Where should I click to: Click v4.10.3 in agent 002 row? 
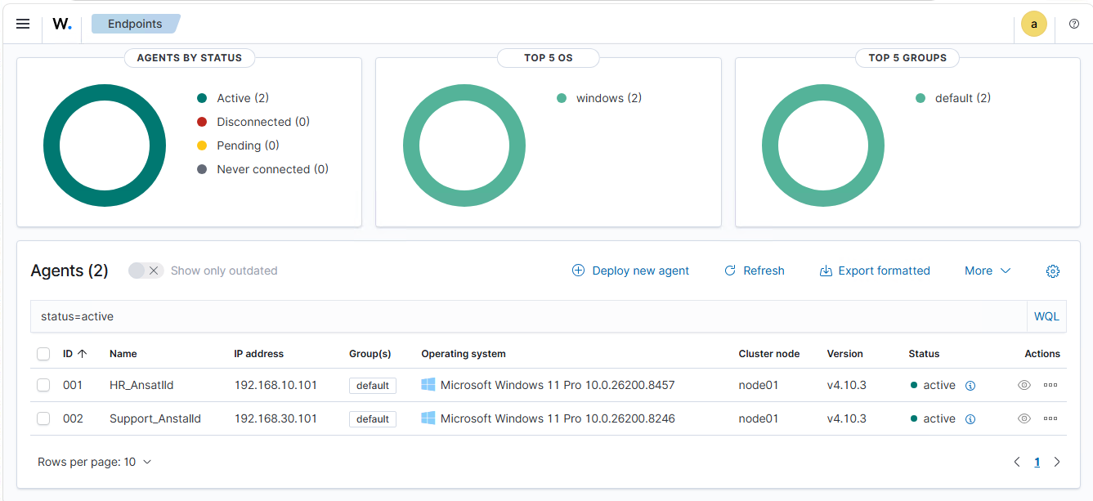pos(847,418)
